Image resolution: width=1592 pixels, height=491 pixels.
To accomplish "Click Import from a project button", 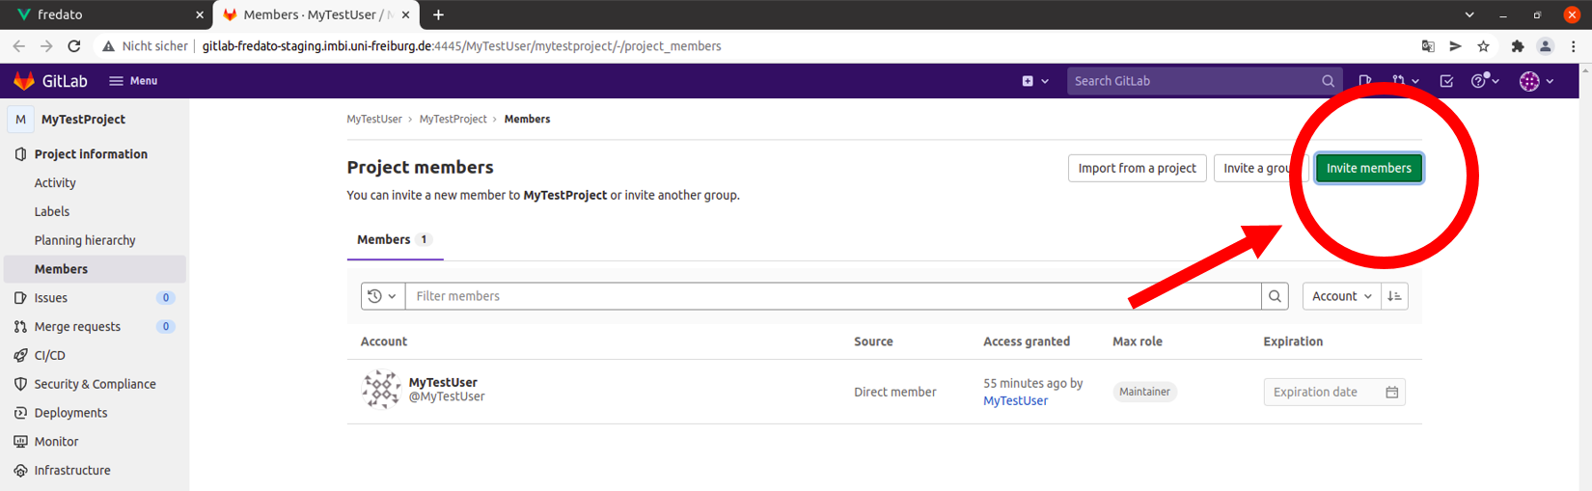I will point(1137,168).
